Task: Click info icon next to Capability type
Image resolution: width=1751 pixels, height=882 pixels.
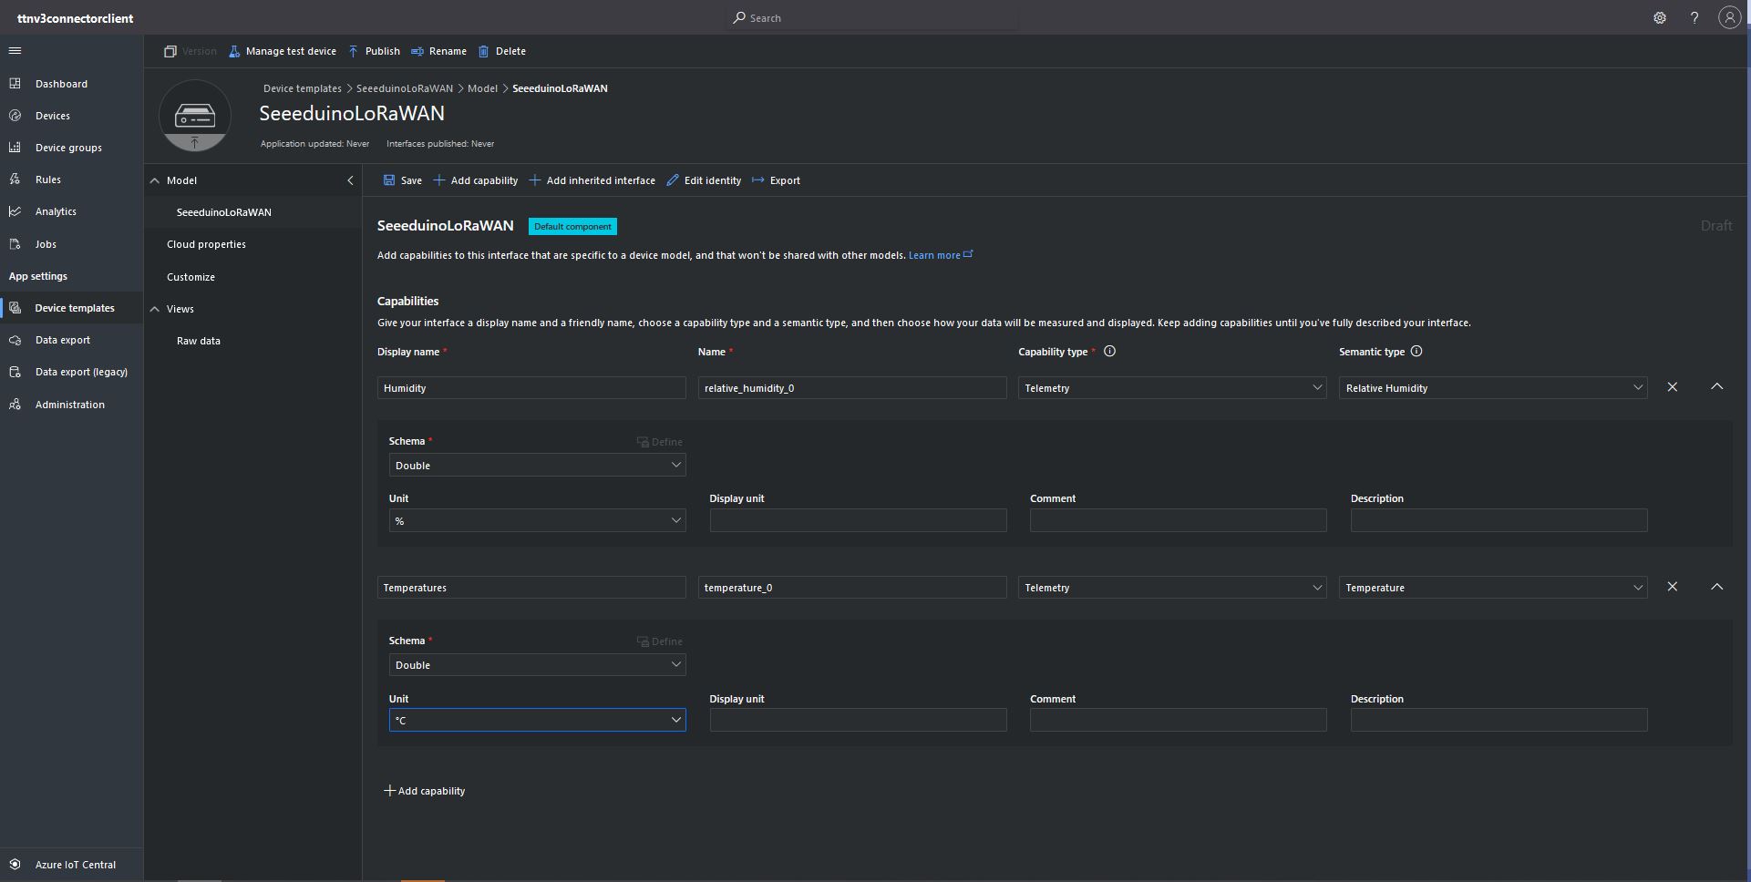Action: tap(1109, 352)
